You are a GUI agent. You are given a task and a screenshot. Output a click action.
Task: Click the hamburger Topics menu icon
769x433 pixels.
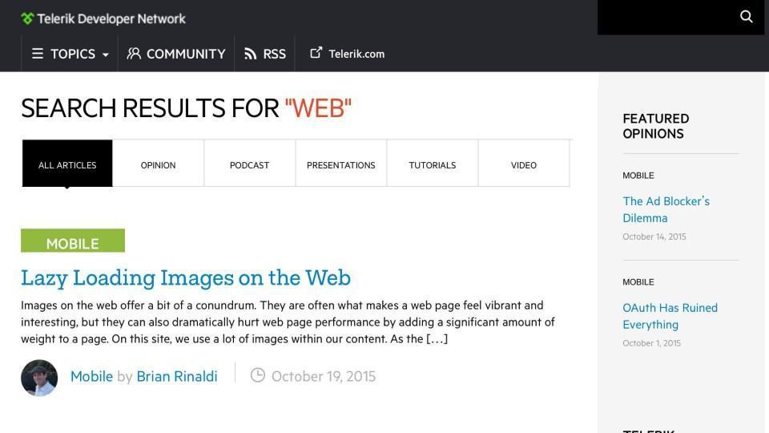(38, 54)
